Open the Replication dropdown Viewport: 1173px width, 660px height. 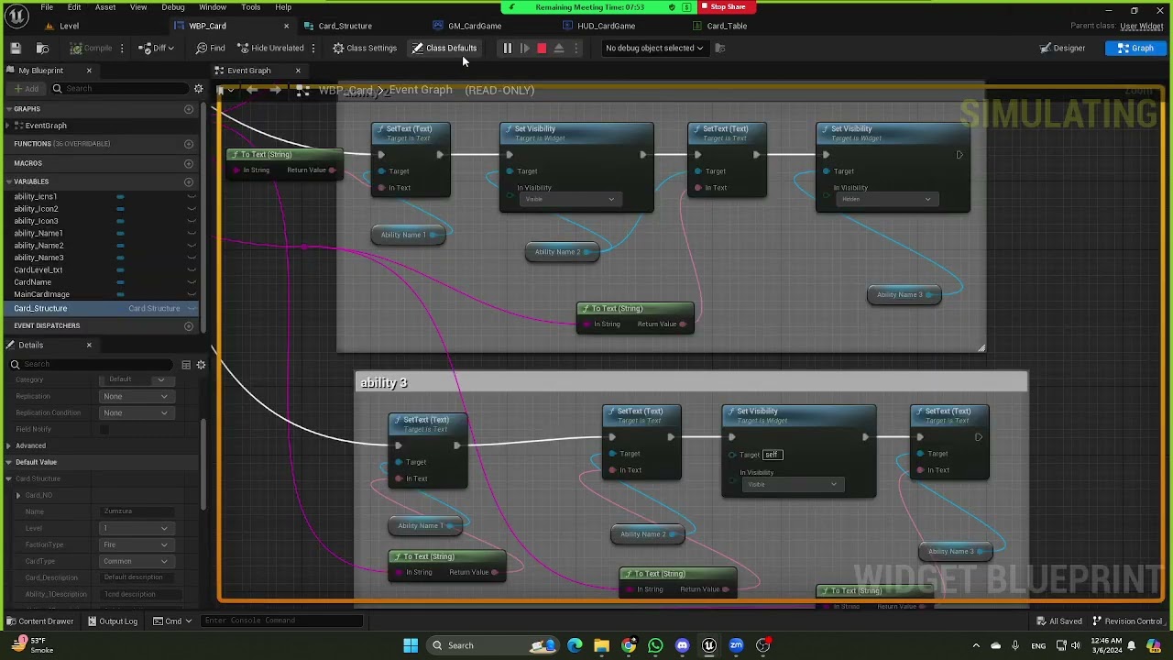point(136,396)
